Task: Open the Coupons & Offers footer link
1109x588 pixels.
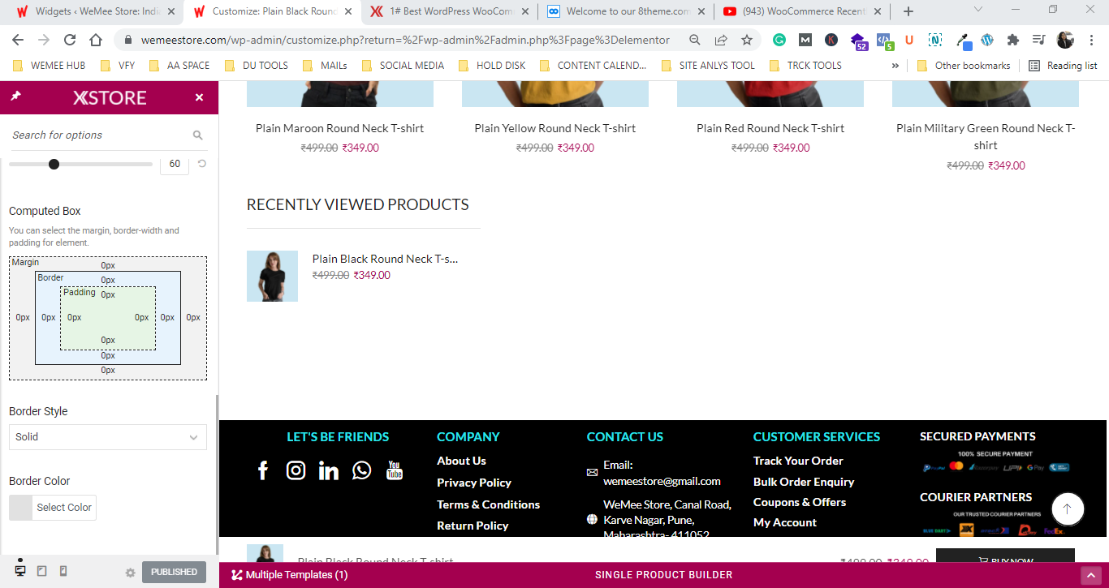Action: pos(800,502)
